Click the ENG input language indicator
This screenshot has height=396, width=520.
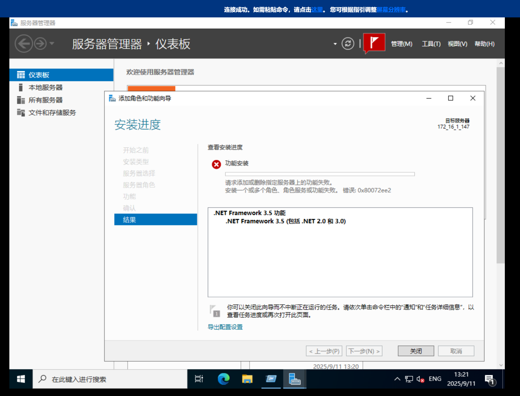(435, 379)
